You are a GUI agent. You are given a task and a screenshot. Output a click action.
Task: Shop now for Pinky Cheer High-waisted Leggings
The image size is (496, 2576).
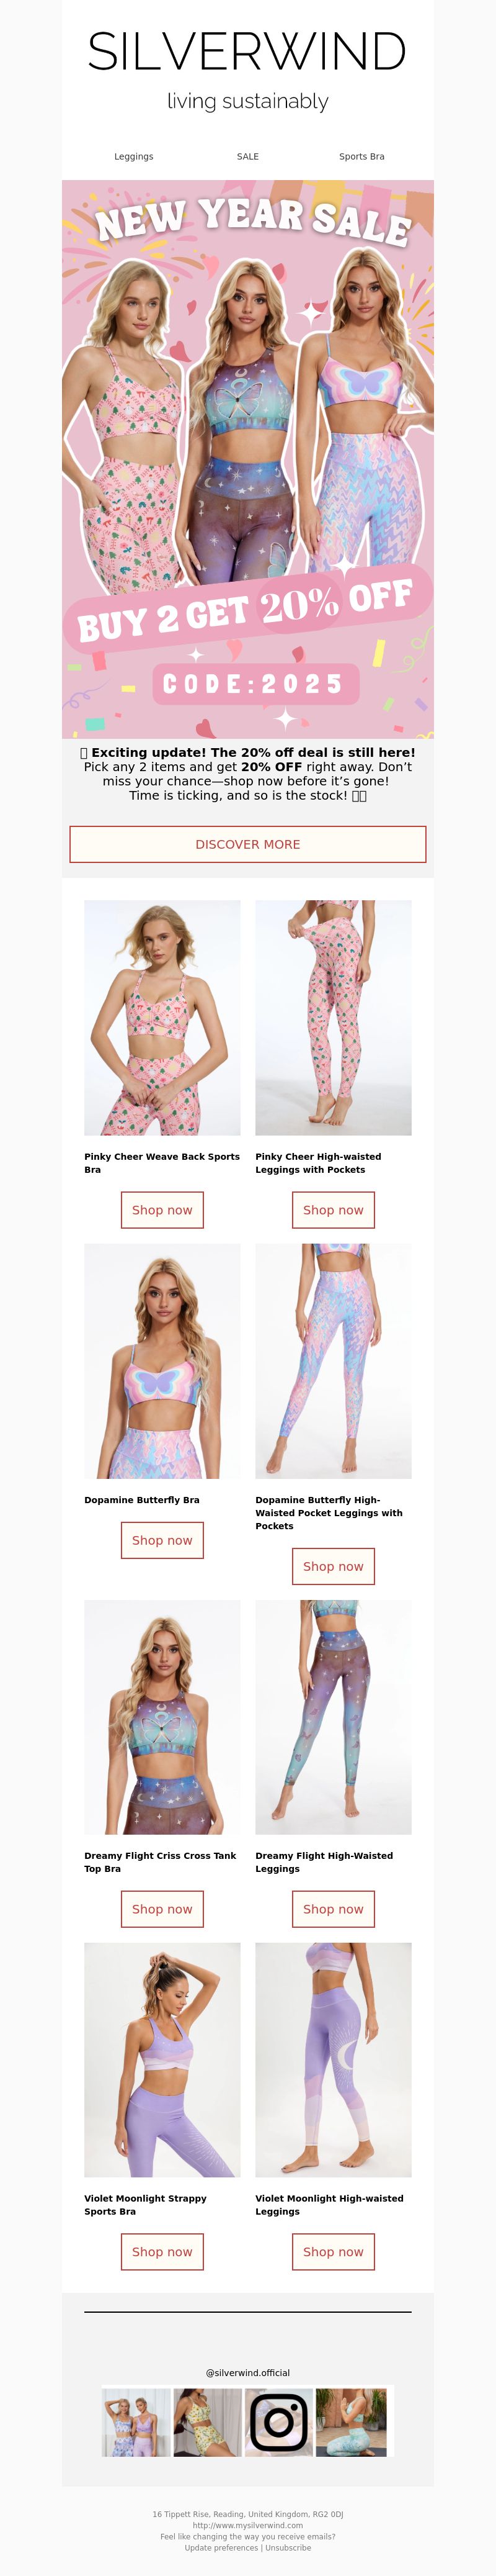coord(334,1210)
